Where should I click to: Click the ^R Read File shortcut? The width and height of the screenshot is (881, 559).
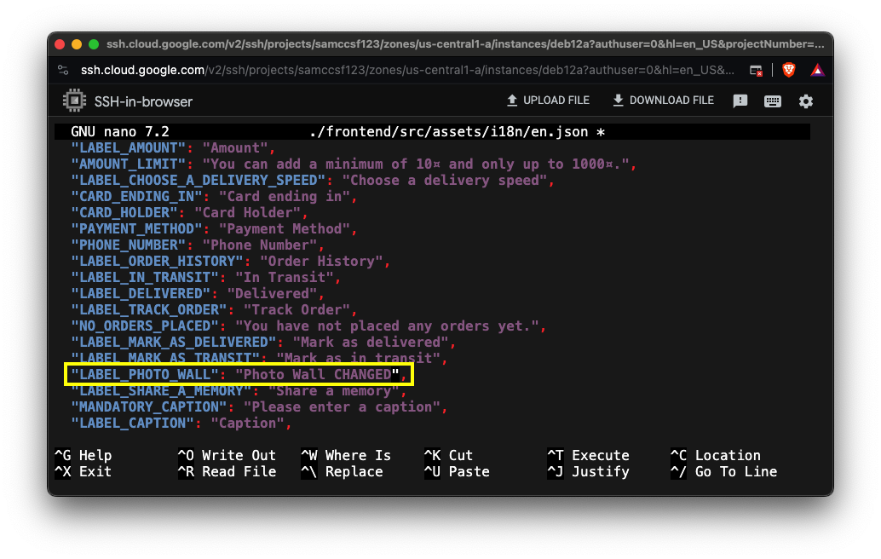pyautogui.click(x=227, y=472)
